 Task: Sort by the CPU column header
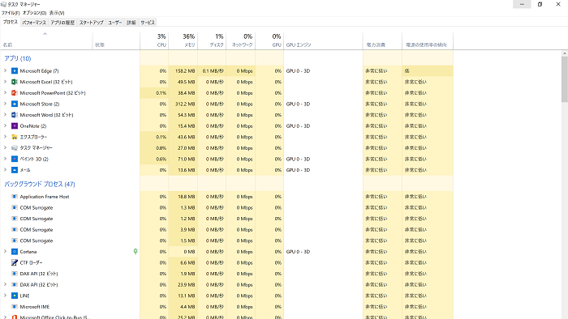[x=154, y=40]
